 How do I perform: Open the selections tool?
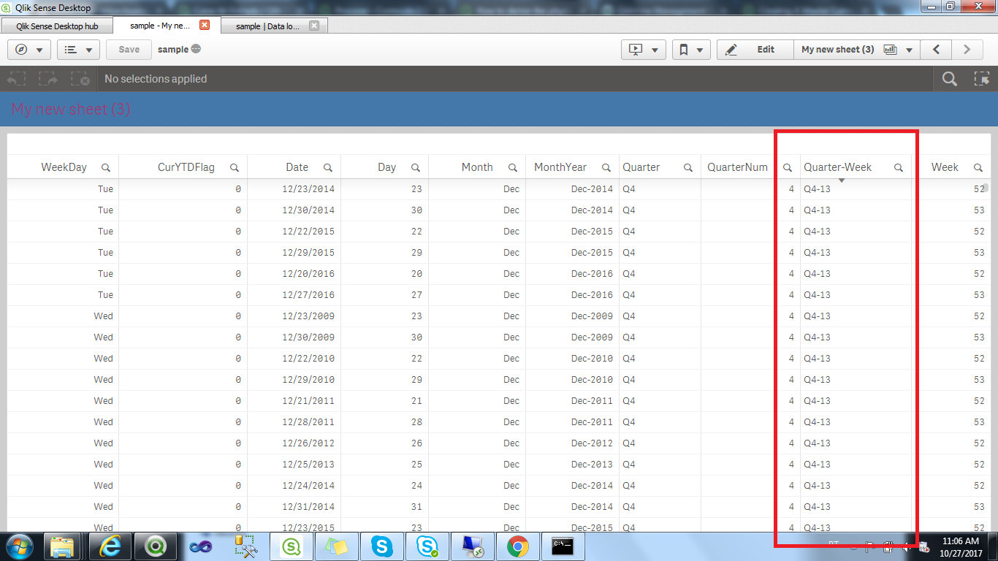[982, 79]
